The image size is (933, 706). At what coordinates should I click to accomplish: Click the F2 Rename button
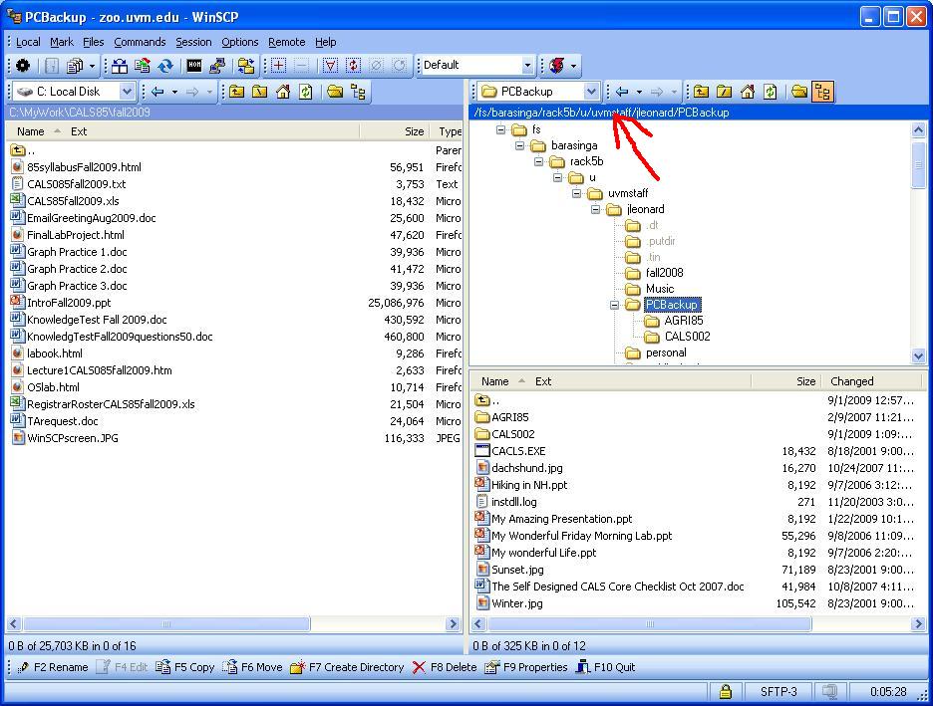pos(53,667)
